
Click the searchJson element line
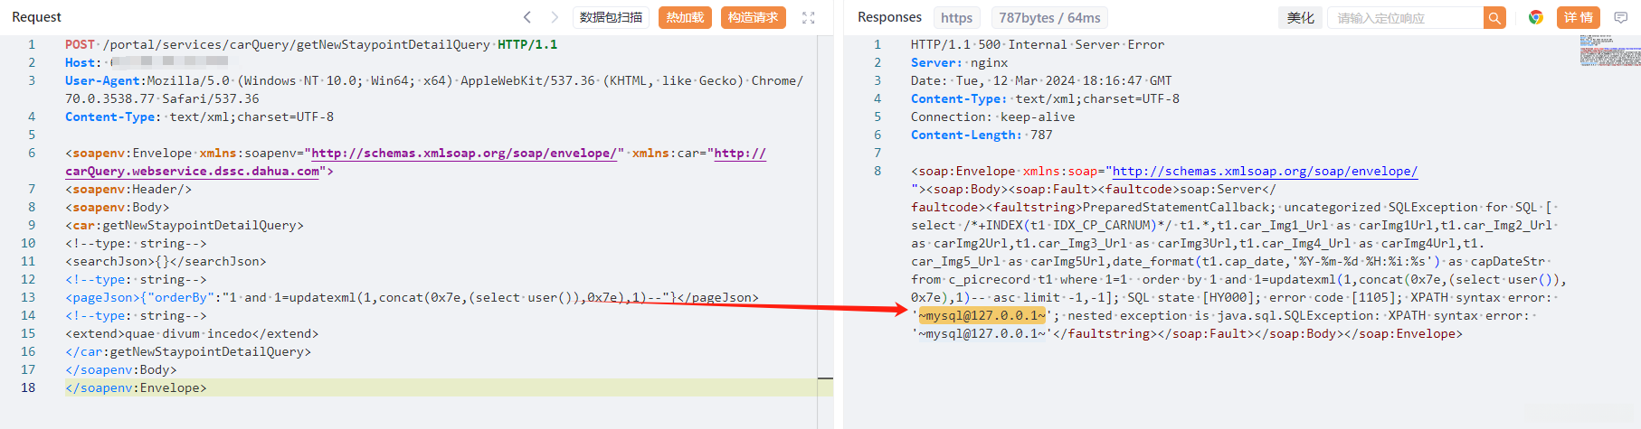pyautogui.click(x=166, y=261)
